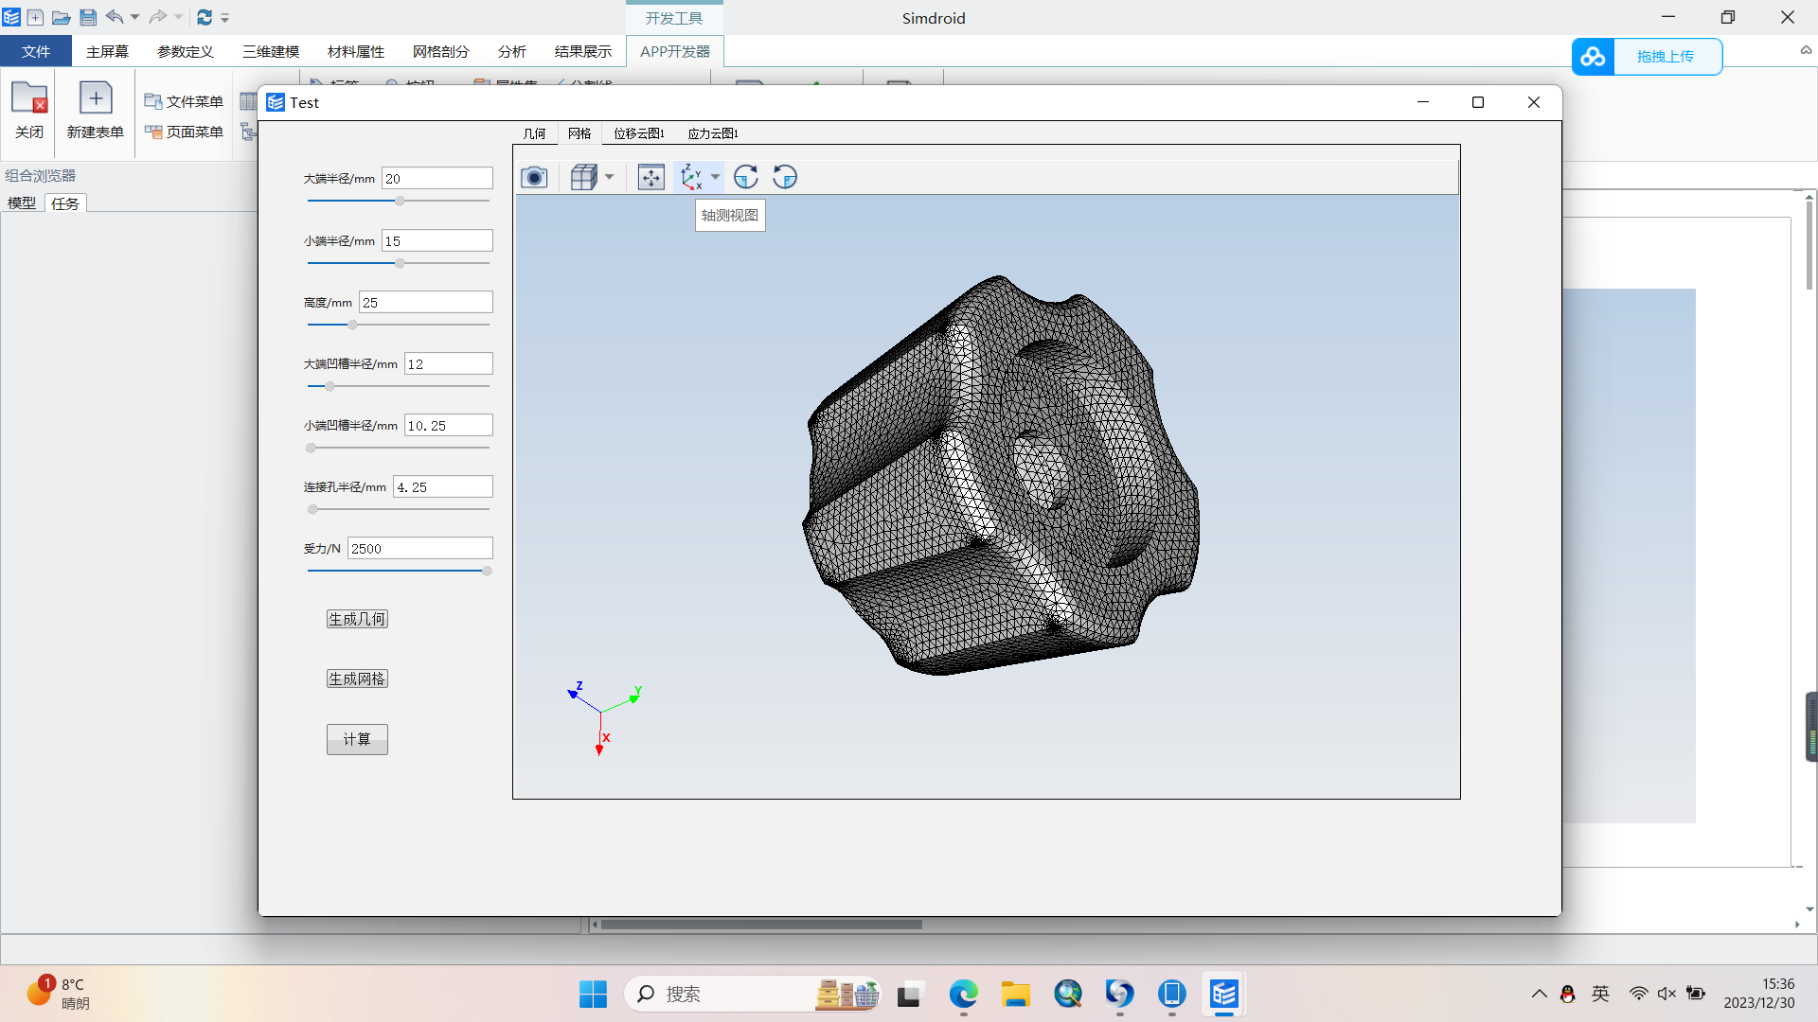Click the 大端半径 slider handle
The width and height of the screenshot is (1818, 1022).
point(400,201)
